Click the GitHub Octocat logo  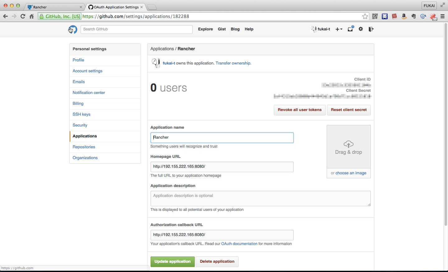click(73, 29)
